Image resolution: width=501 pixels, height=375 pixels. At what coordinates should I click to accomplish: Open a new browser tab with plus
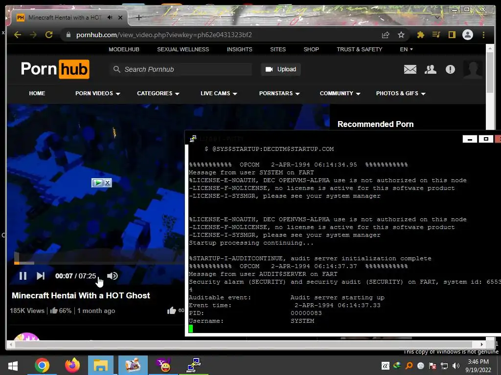[138, 18]
